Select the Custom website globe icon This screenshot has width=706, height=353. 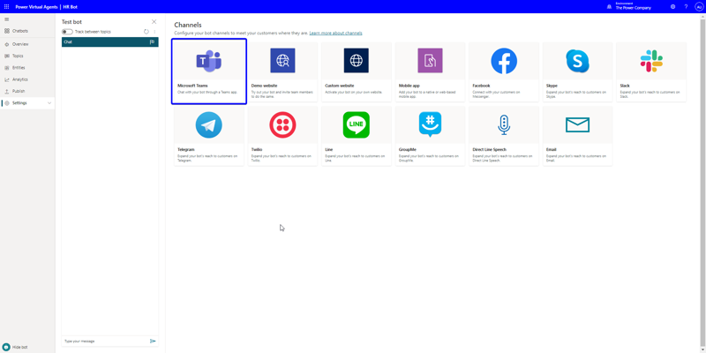coord(357,60)
